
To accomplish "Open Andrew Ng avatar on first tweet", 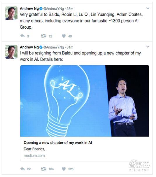I will click(x=11, y=13).
